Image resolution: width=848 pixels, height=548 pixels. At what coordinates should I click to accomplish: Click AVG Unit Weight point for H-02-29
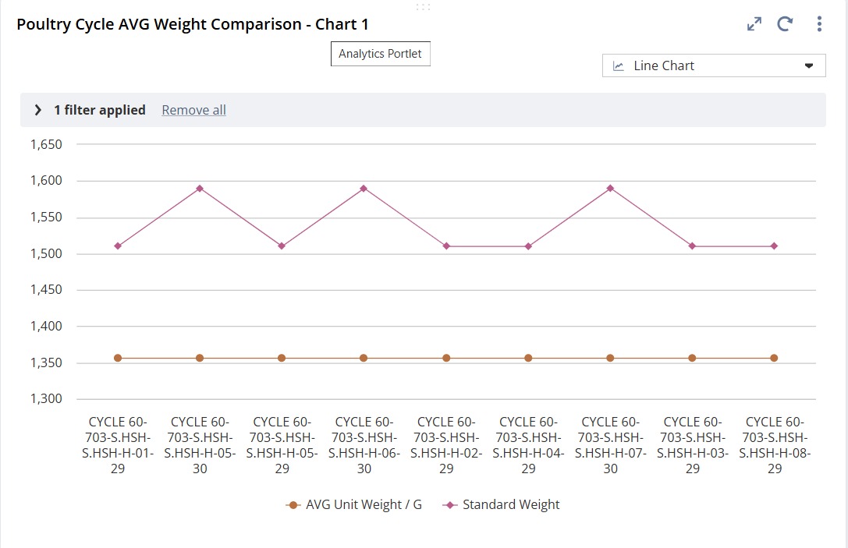click(x=446, y=358)
